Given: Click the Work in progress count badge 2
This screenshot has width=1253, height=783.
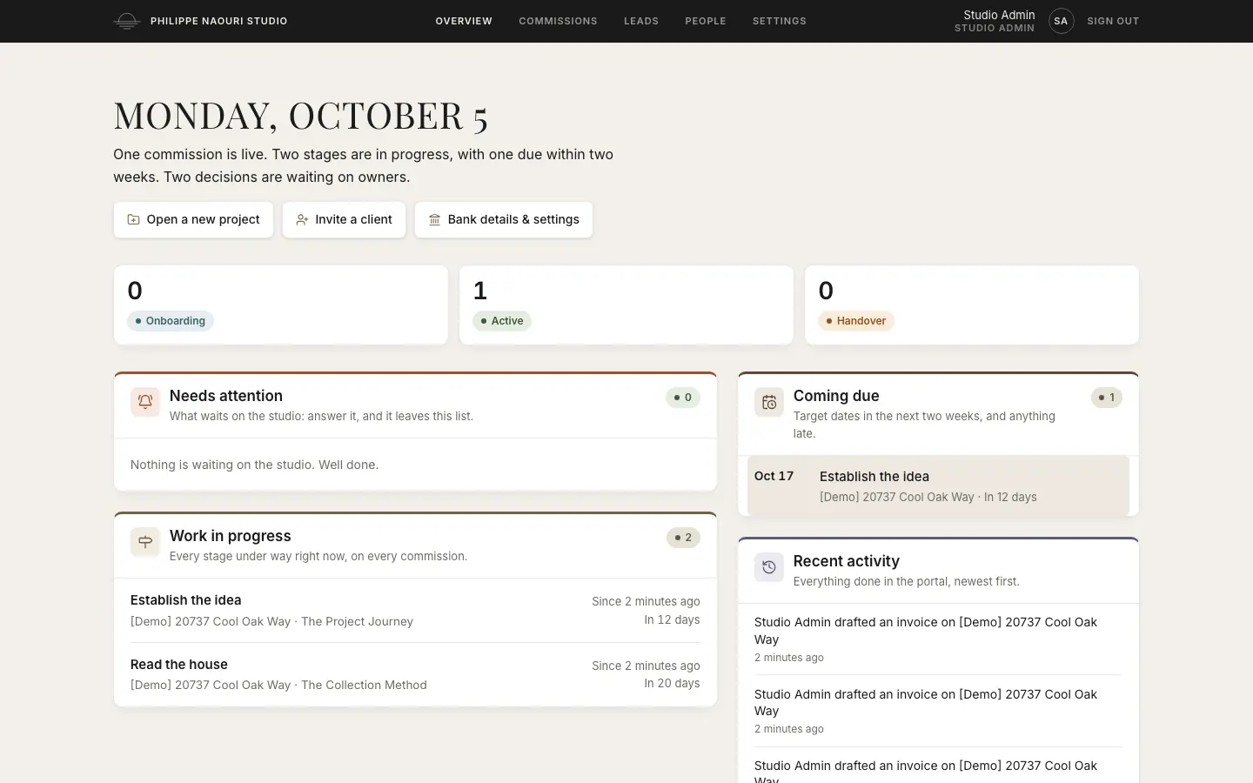Looking at the screenshot, I should coord(683,538).
